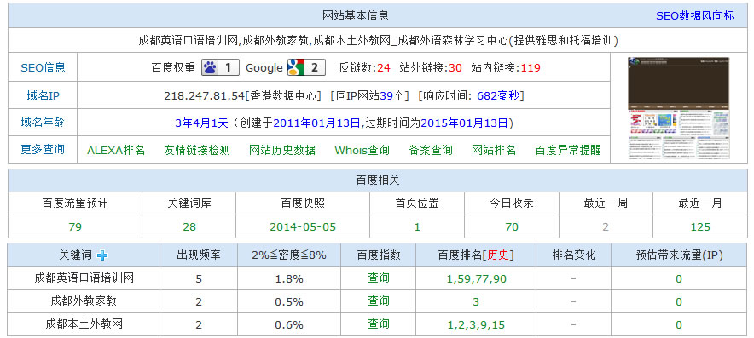Select the keyword 成都外教家教 cell
The height and width of the screenshot is (338, 754).
click(x=84, y=301)
